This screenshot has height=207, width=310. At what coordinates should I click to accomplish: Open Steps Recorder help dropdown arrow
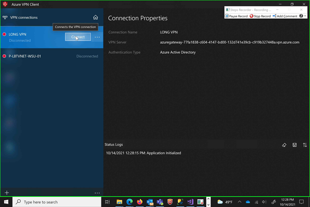click(x=305, y=16)
